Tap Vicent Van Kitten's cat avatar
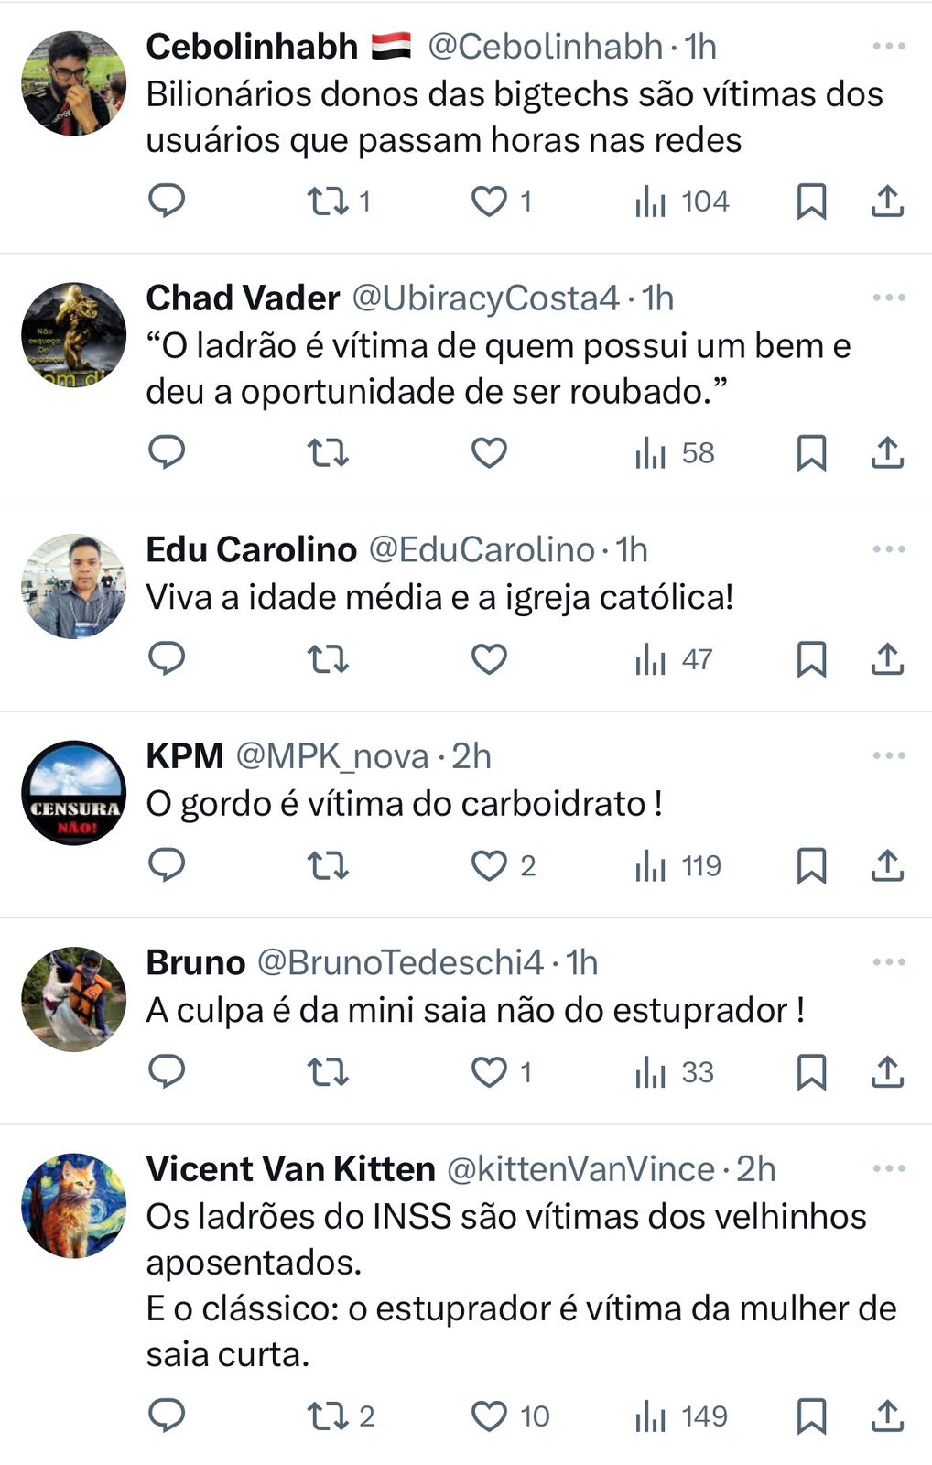 point(73,1205)
